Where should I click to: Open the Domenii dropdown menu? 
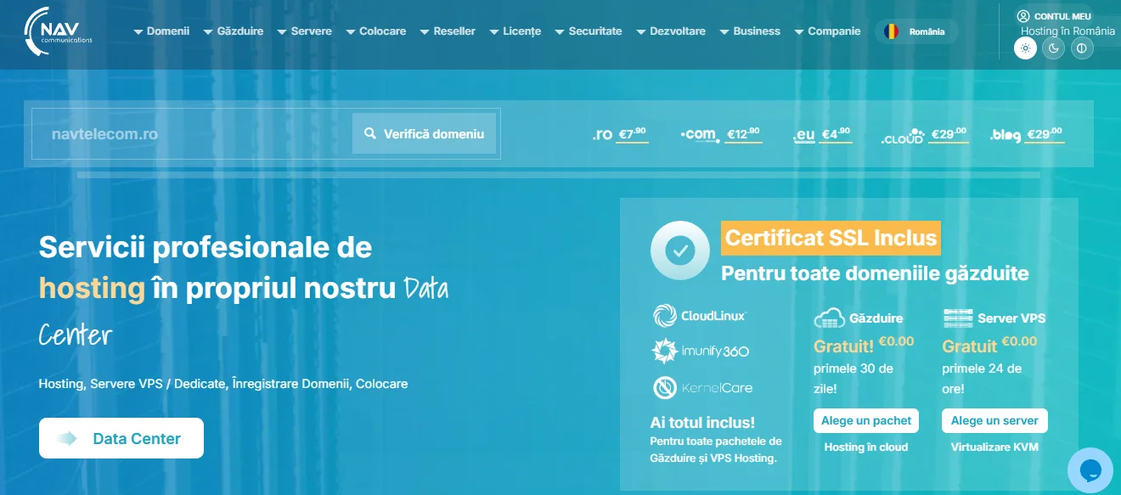click(x=161, y=31)
